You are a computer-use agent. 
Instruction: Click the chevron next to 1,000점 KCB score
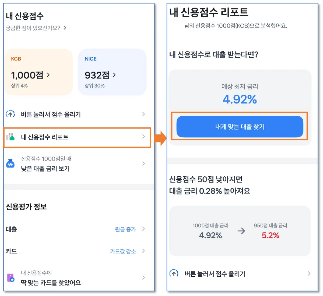(x=48, y=75)
